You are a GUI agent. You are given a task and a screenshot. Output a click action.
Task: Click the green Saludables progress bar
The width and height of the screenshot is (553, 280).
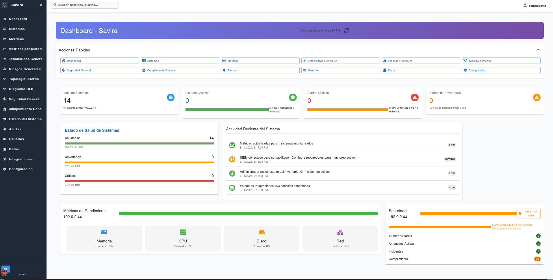click(139, 143)
